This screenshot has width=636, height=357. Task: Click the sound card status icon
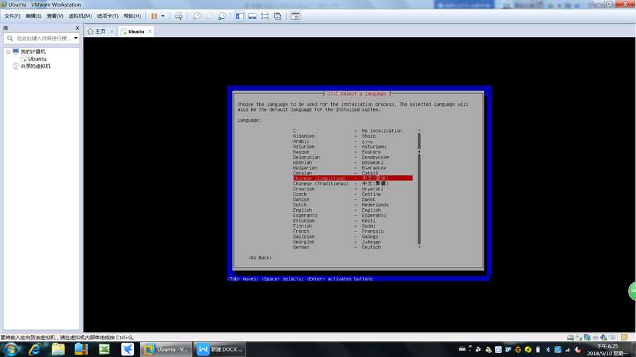(604, 337)
